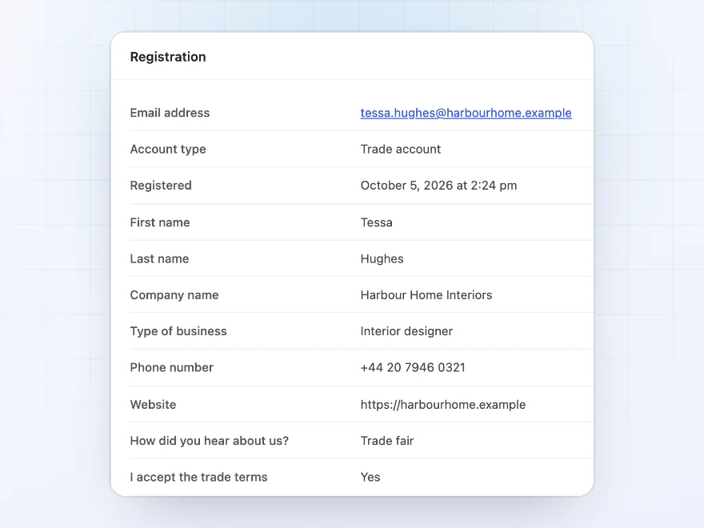Click the 'Yes' trade terms value

370,478
